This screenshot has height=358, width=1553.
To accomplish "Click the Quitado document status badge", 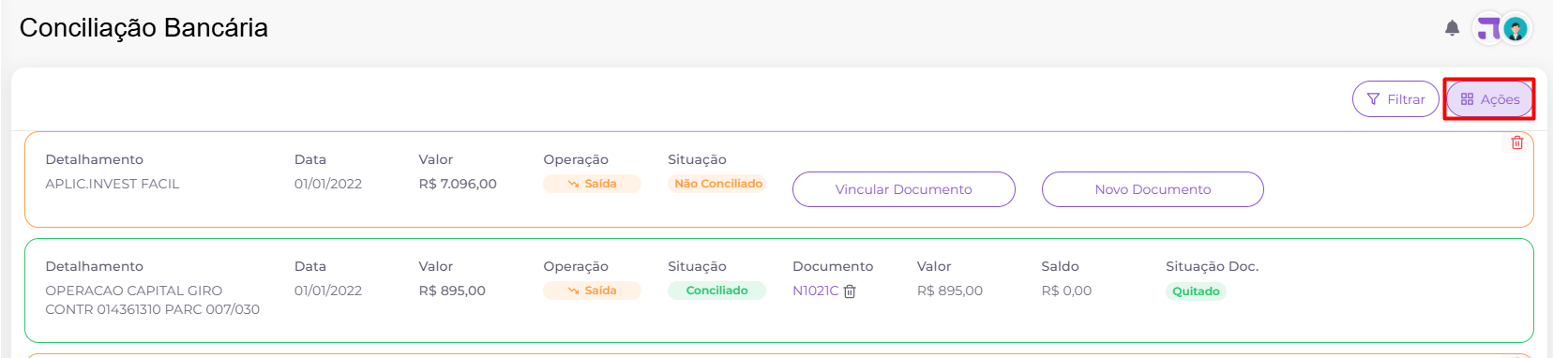I will tap(1196, 291).
